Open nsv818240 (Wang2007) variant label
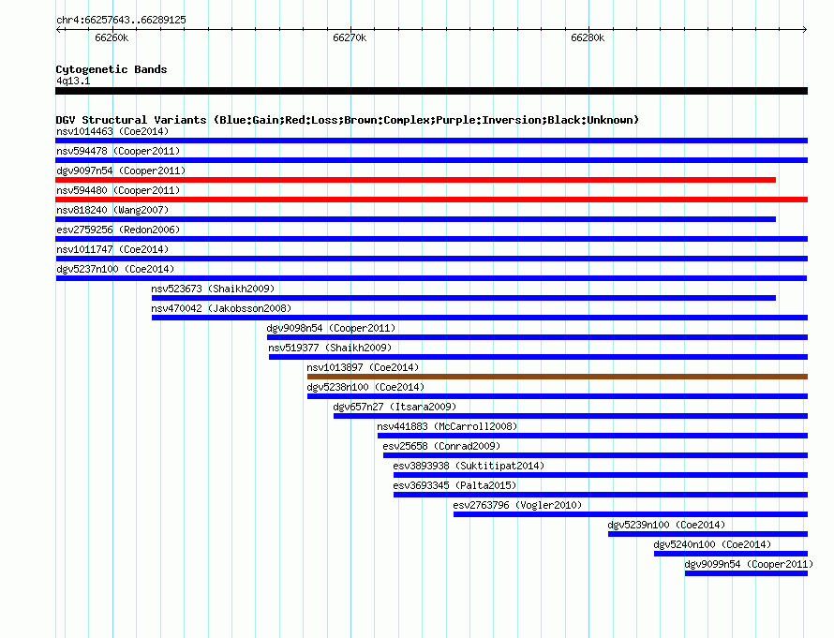Image resolution: width=834 pixels, height=638 pixels. coord(112,210)
